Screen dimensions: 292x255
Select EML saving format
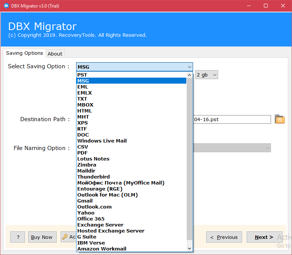click(132, 87)
